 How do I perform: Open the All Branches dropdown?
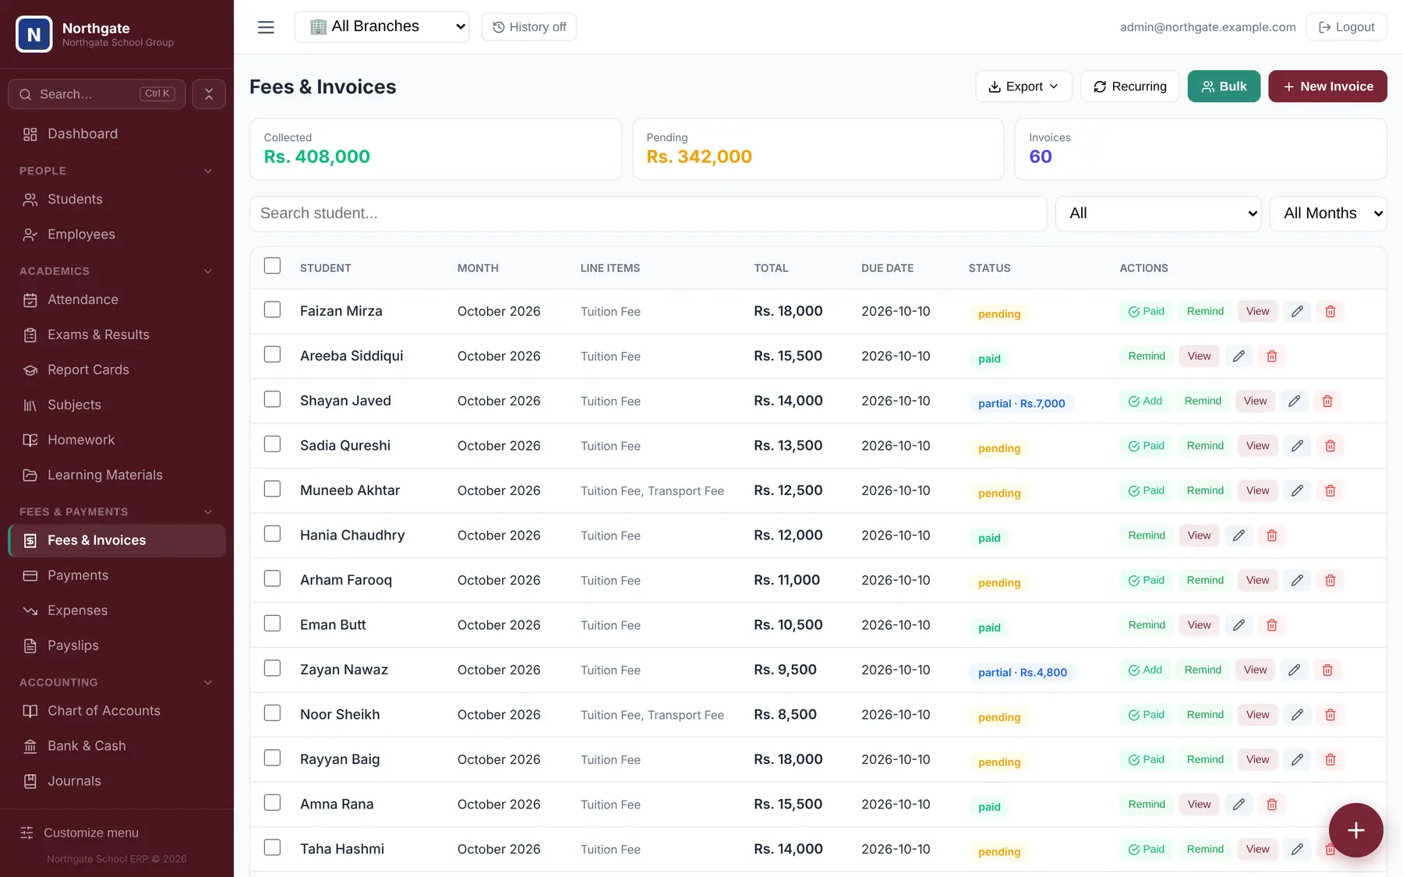[x=382, y=27]
